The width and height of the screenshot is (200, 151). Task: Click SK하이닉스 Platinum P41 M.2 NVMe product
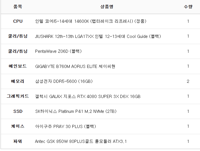(x=76, y=111)
